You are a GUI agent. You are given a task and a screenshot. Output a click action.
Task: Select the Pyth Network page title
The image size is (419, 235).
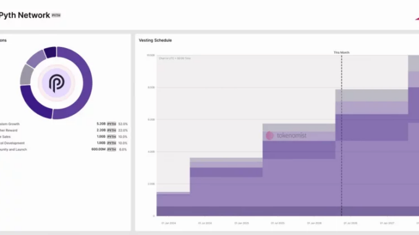(25, 15)
